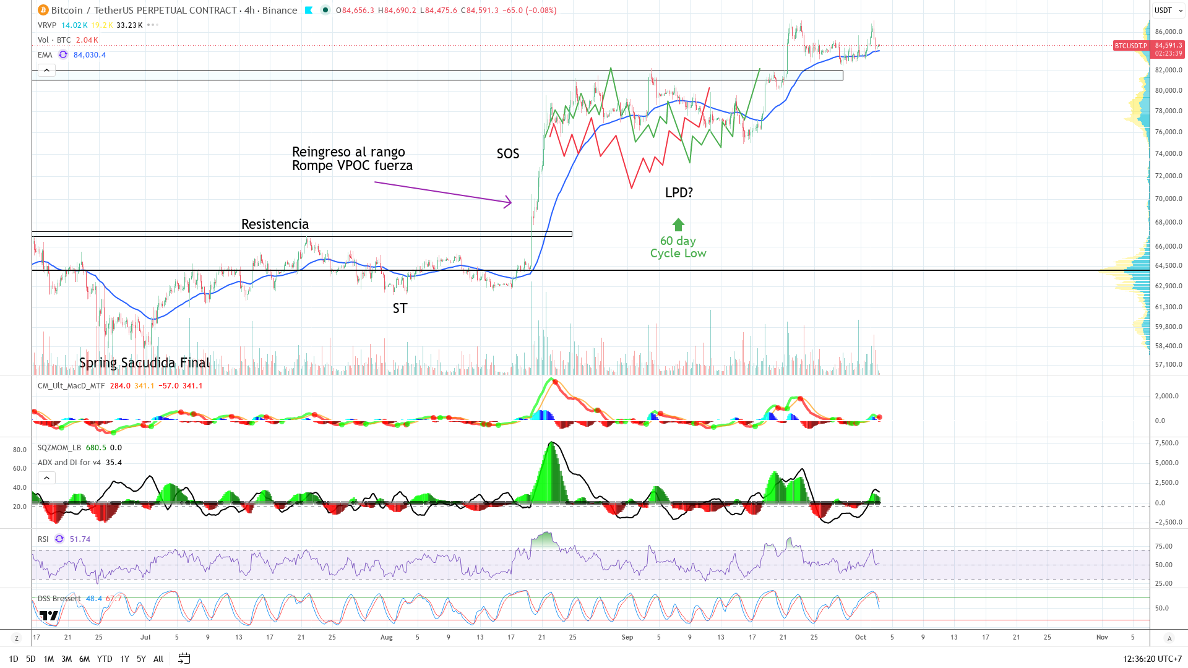Click the 84,030.4 EMA value

(x=90, y=54)
